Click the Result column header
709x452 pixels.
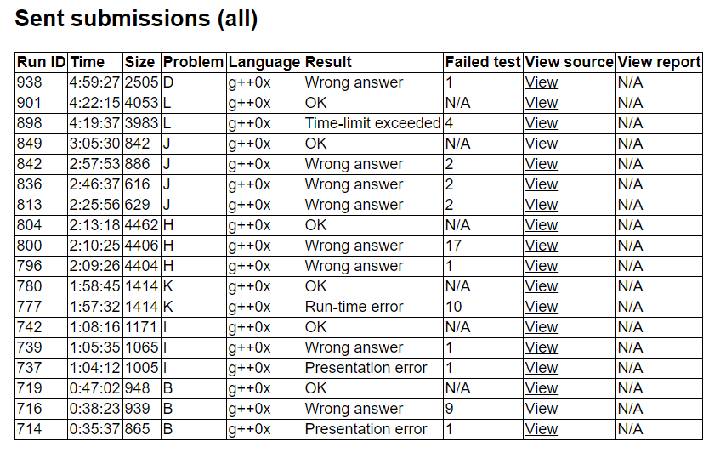pyautogui.click(x=328, y=62)
